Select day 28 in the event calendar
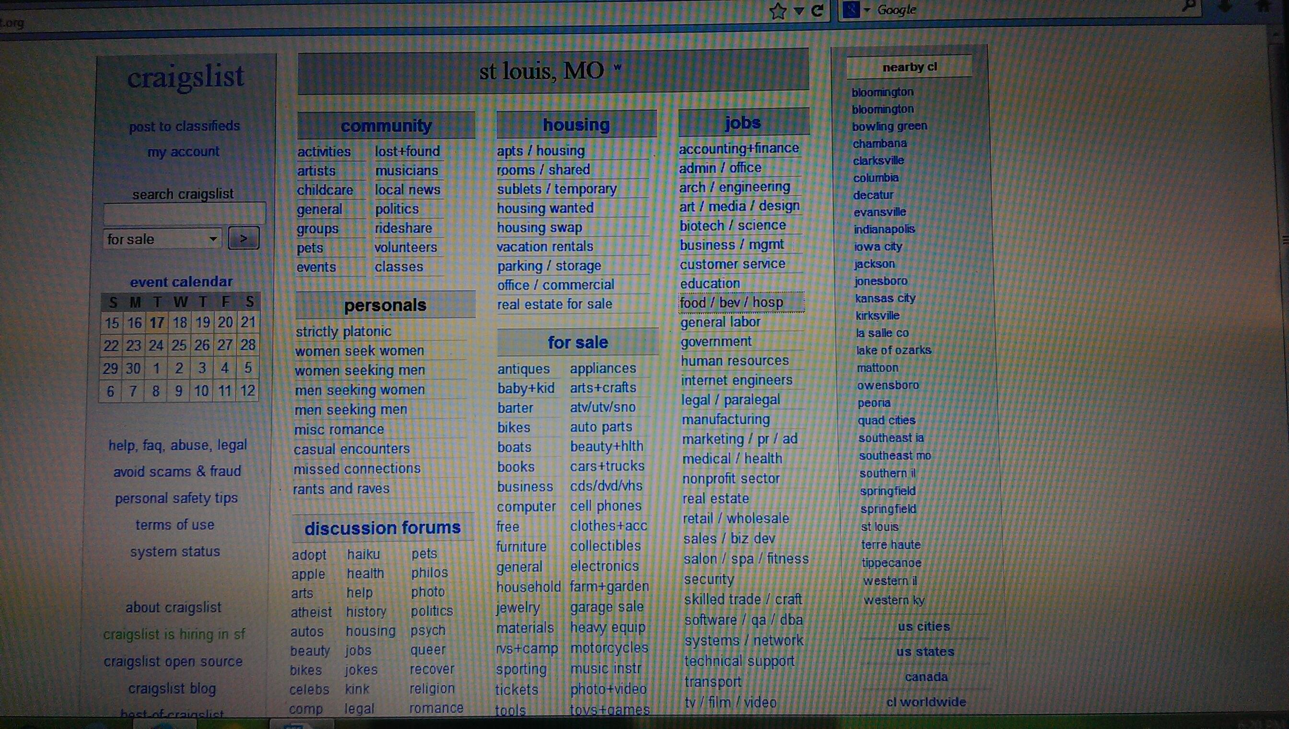Viewport: 1289px width, 729px height. 248,345
